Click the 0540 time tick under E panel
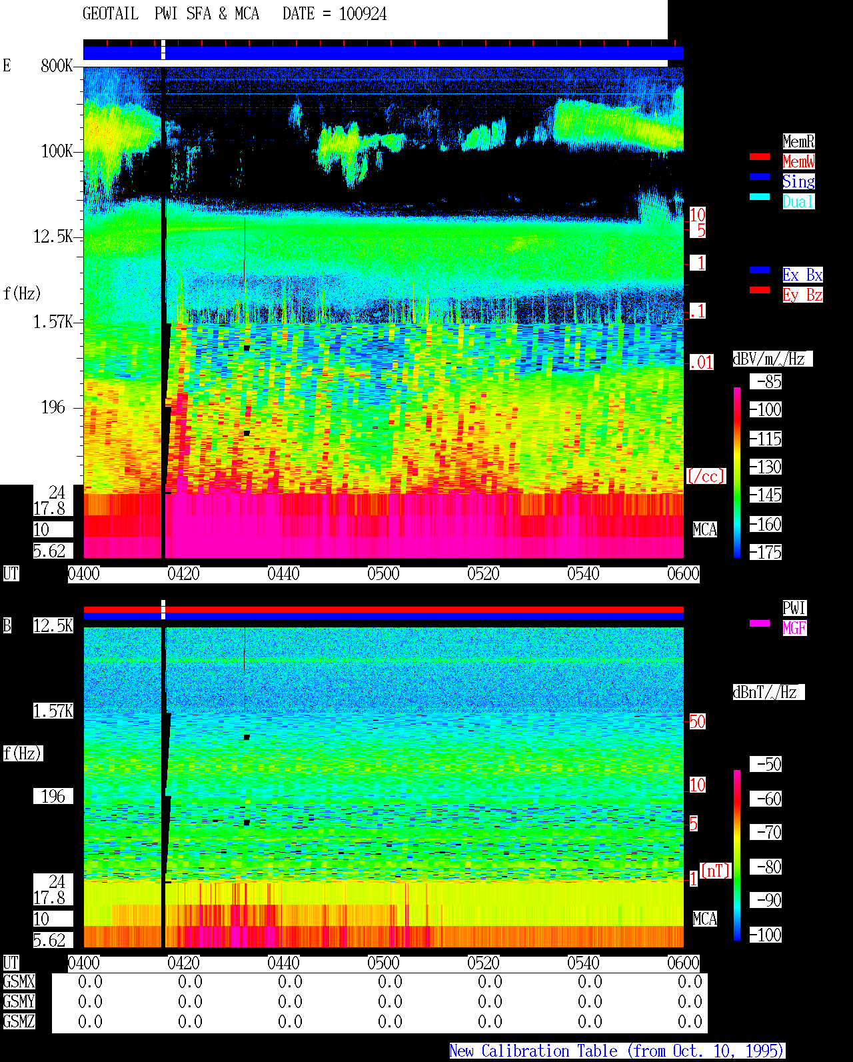Viewport: 853px width, 1062px height. (x=583, y=573)
